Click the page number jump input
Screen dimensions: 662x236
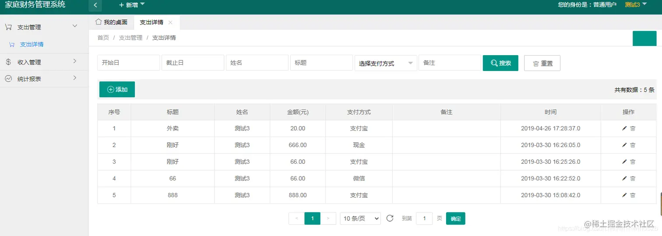pyautogui.click(x=424, y=218)
